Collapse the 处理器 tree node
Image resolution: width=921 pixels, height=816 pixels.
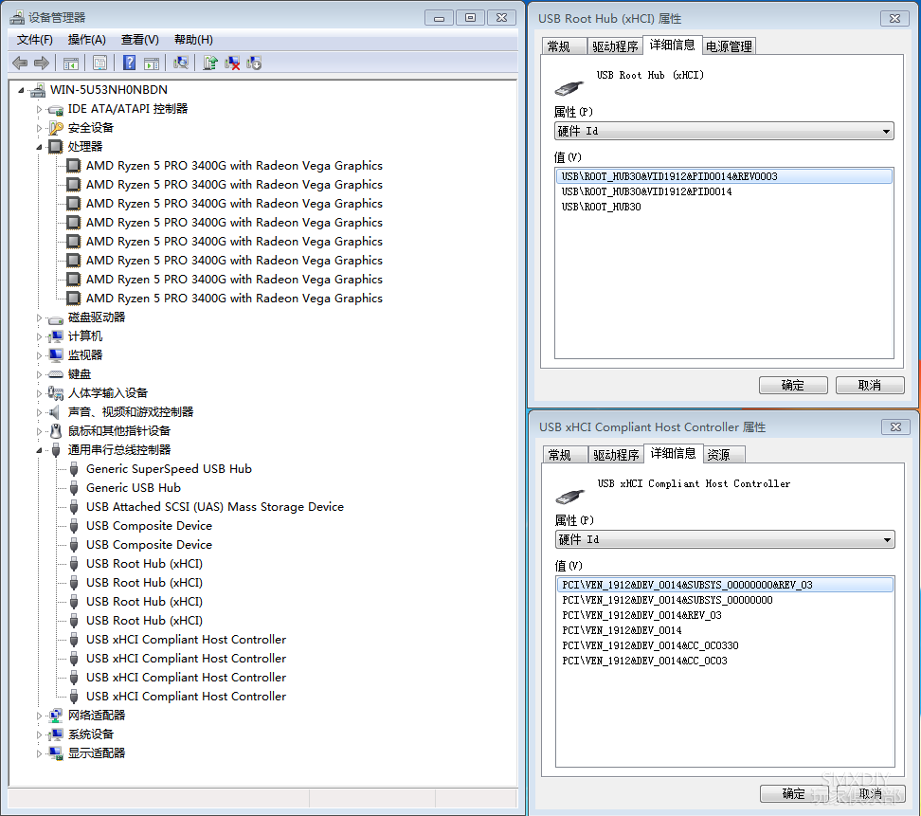pyautogui.click(x=40, y=147)
